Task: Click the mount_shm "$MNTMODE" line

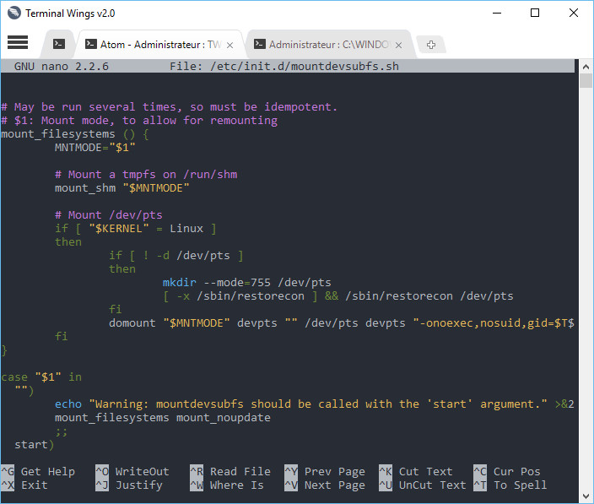Action: click(x=122, y=188)
